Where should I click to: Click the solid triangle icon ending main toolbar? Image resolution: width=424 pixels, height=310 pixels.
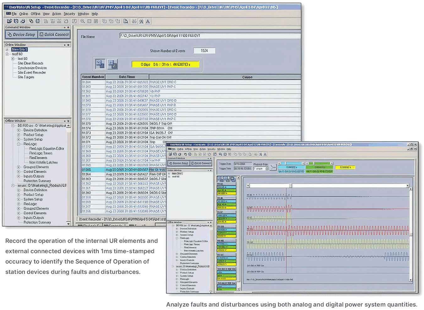pos(148,21)
